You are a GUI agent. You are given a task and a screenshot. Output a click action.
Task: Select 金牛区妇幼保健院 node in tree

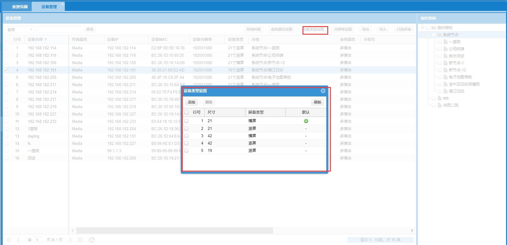464,84
